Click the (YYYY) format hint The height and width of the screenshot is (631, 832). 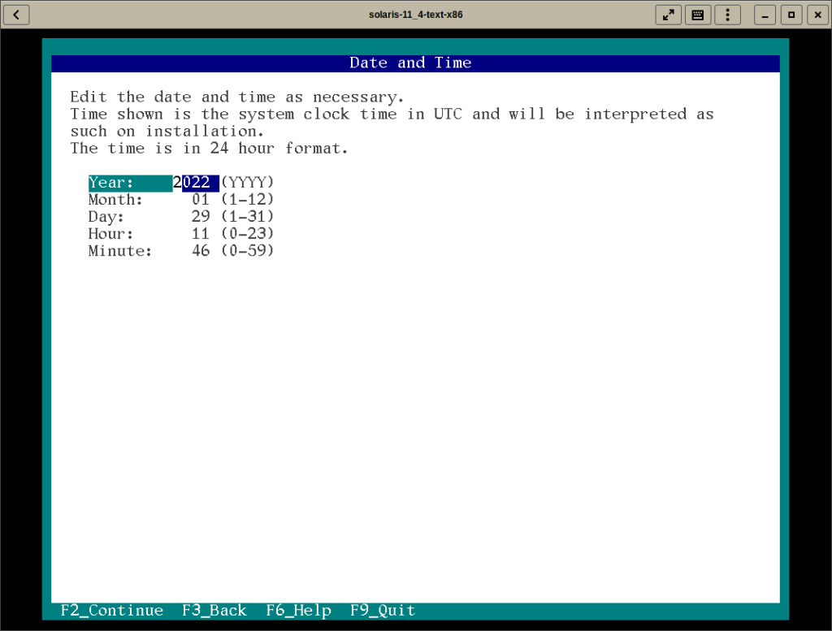(x=247, y=183)
